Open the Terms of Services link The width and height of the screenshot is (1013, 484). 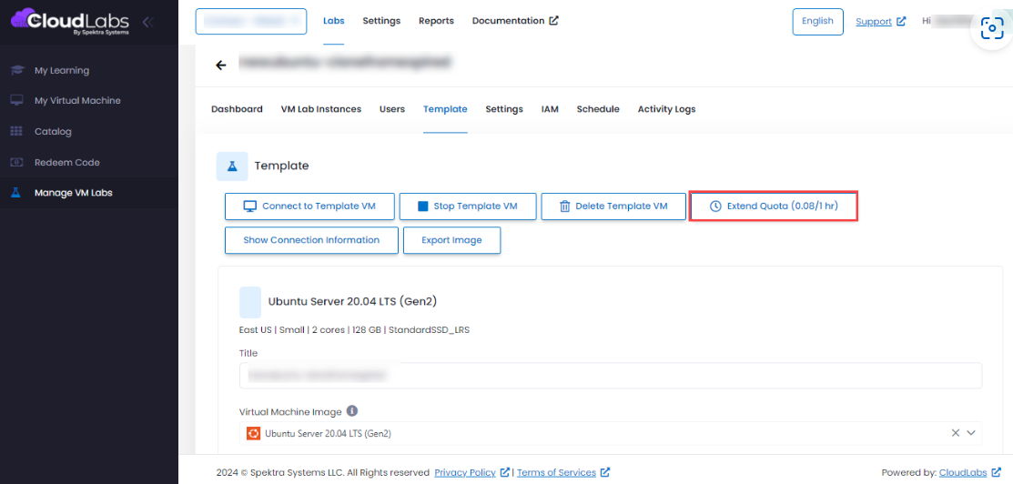click(x=556, y=472)
